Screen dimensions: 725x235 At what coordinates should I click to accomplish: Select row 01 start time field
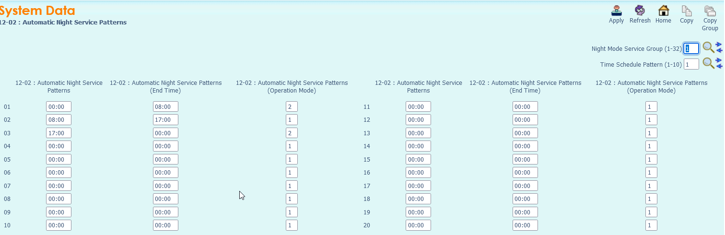coord(58,106)
